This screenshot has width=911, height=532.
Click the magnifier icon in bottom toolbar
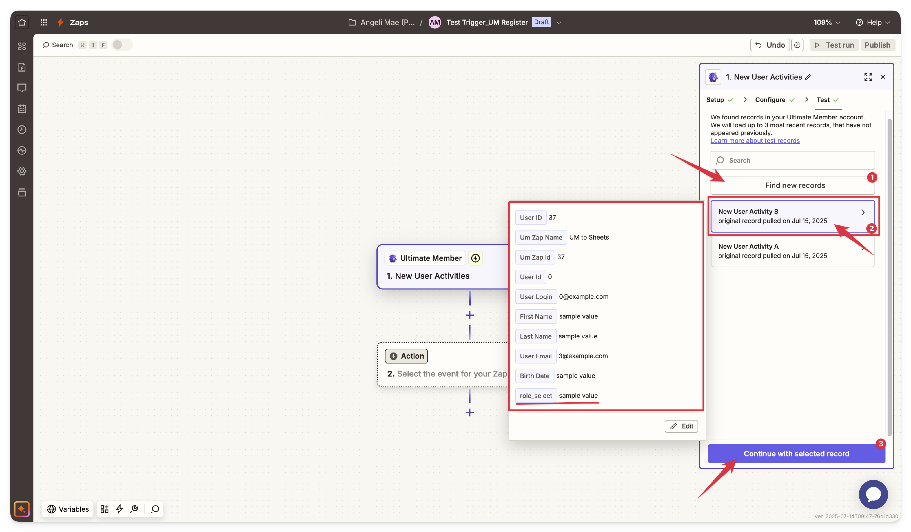[x=155, y=509]
